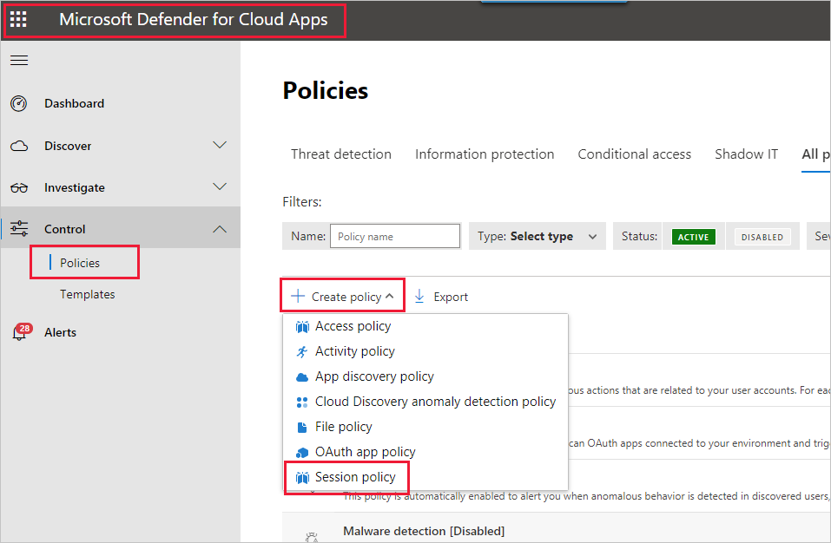Expand the Discover section chevron
831x543 pixels.
click(x=220, y=145)
